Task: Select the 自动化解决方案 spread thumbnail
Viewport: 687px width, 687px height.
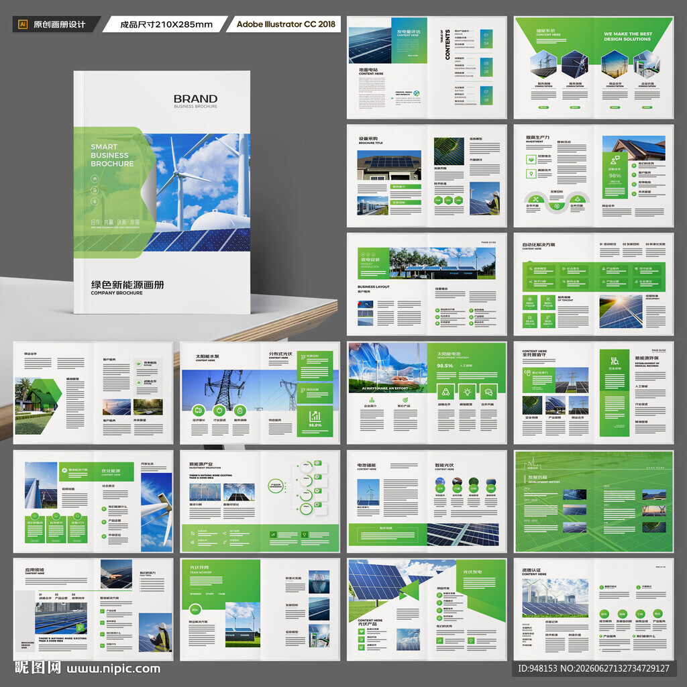Action: coord(594,284)
